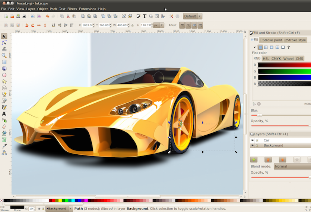Select the Spray tool
The width and height of the screenshot is (311, 212).
(x=4, y=120)
